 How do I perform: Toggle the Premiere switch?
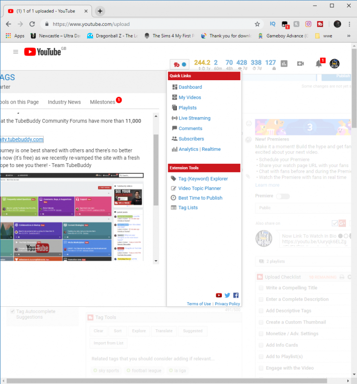[x=283, y=196]
